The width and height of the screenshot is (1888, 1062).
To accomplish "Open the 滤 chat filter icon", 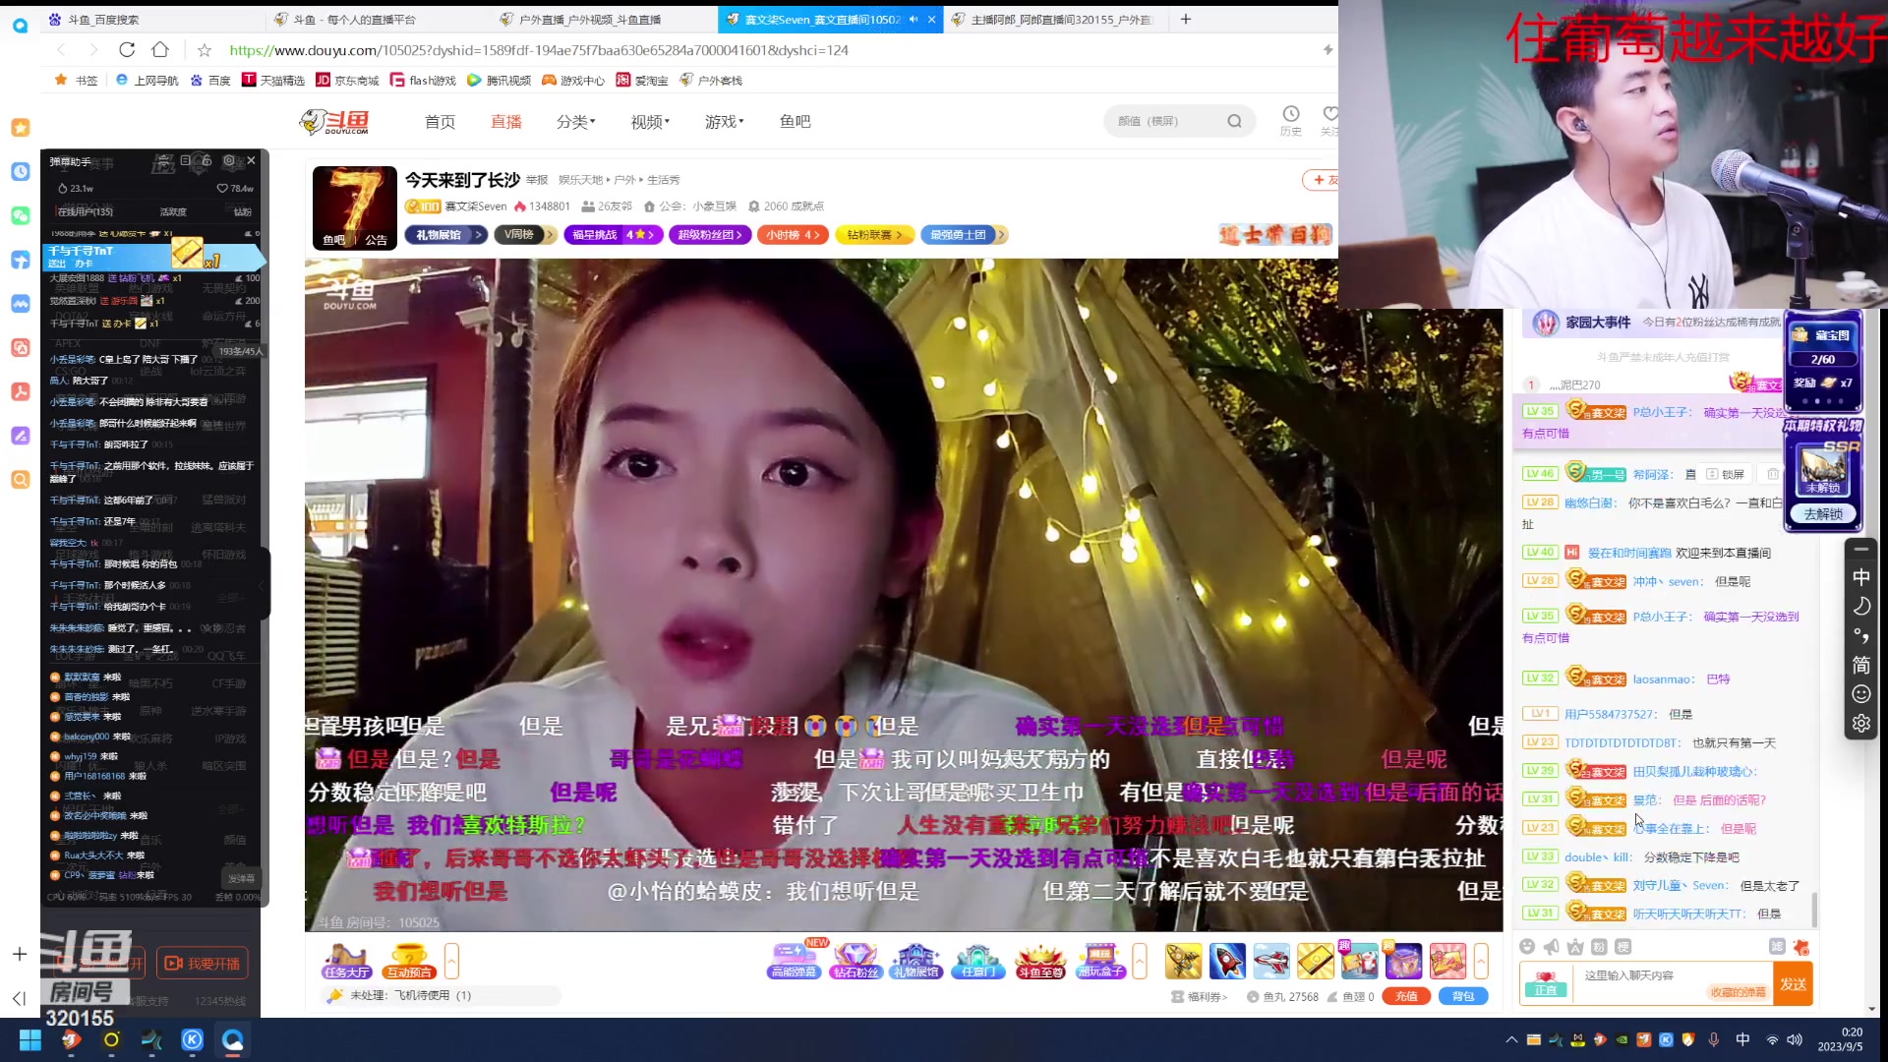I will click(1777, 946).
